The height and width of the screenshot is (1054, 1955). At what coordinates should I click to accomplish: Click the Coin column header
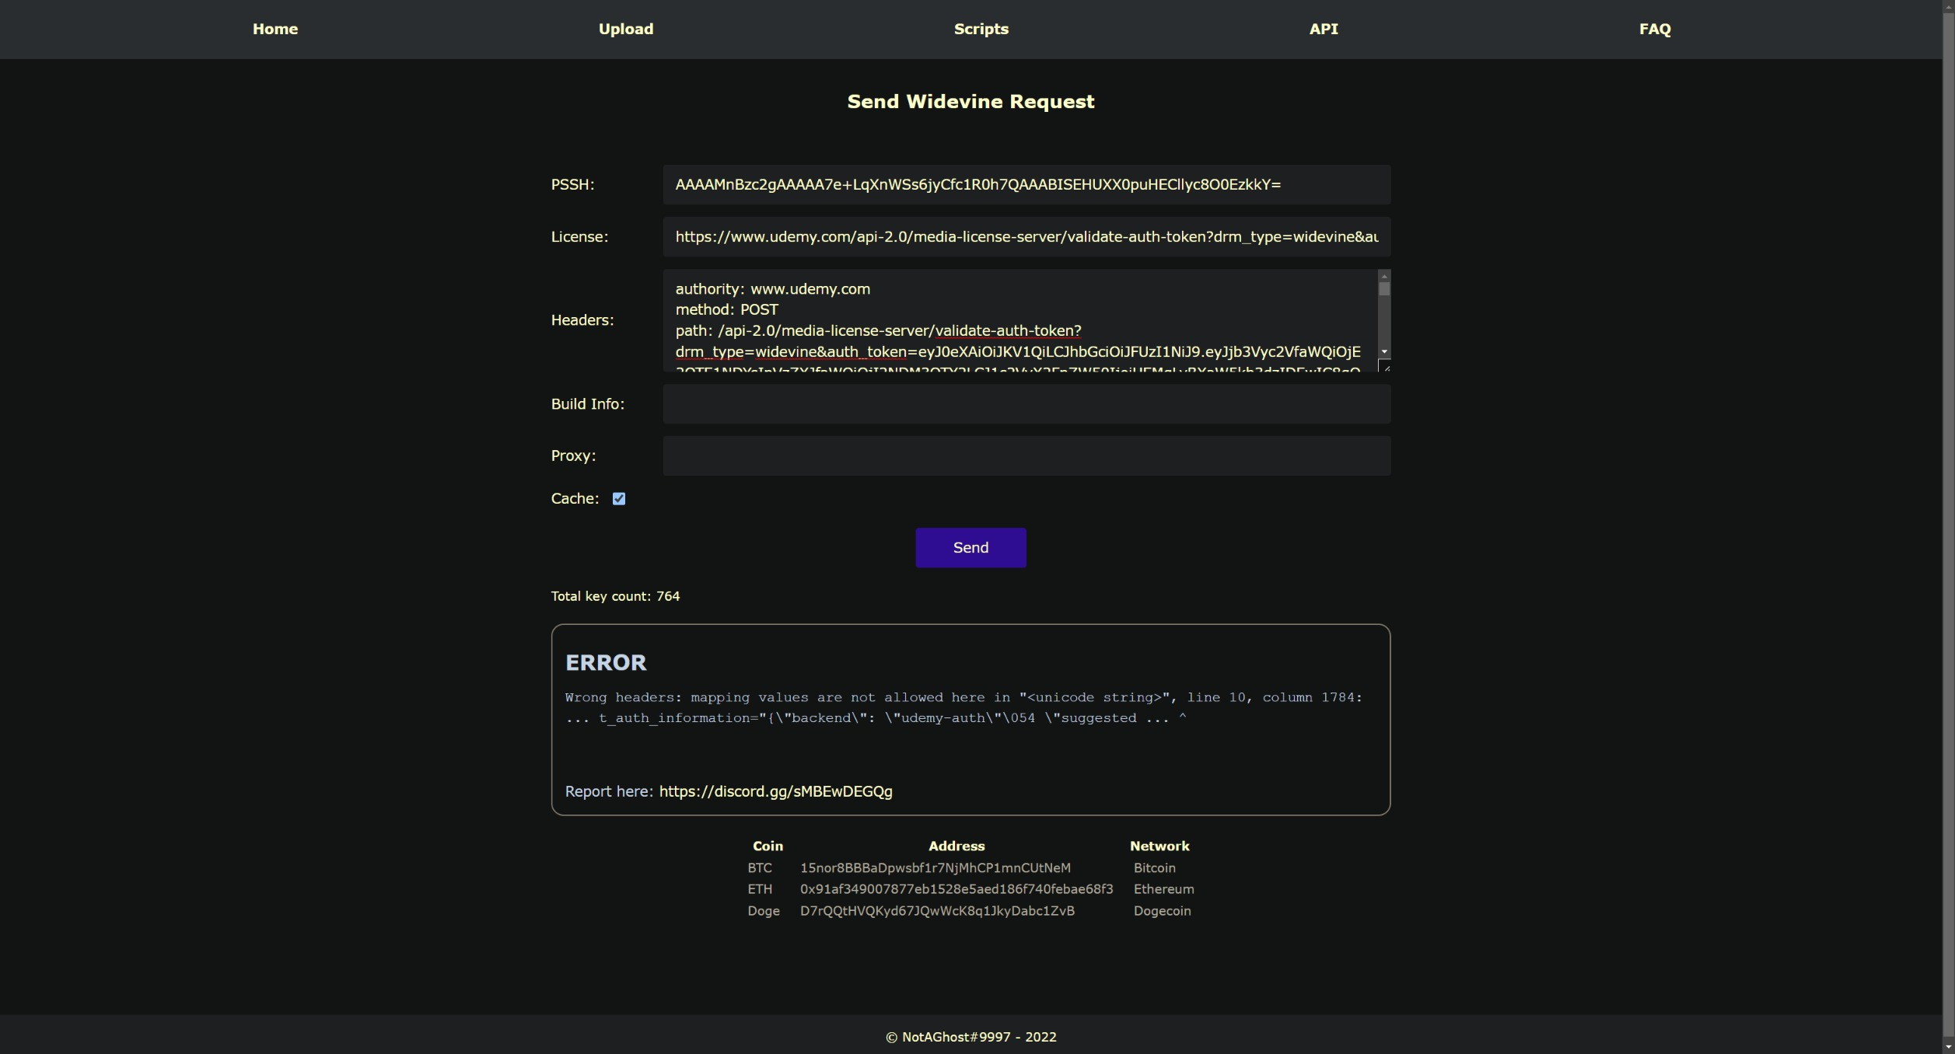tap(768, 846)
